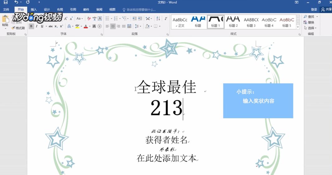Screen dimensions: 332x175
Task: Open the Change Case (Aa) dropdown
Action: pyautogui.click(x=80, y=19)
